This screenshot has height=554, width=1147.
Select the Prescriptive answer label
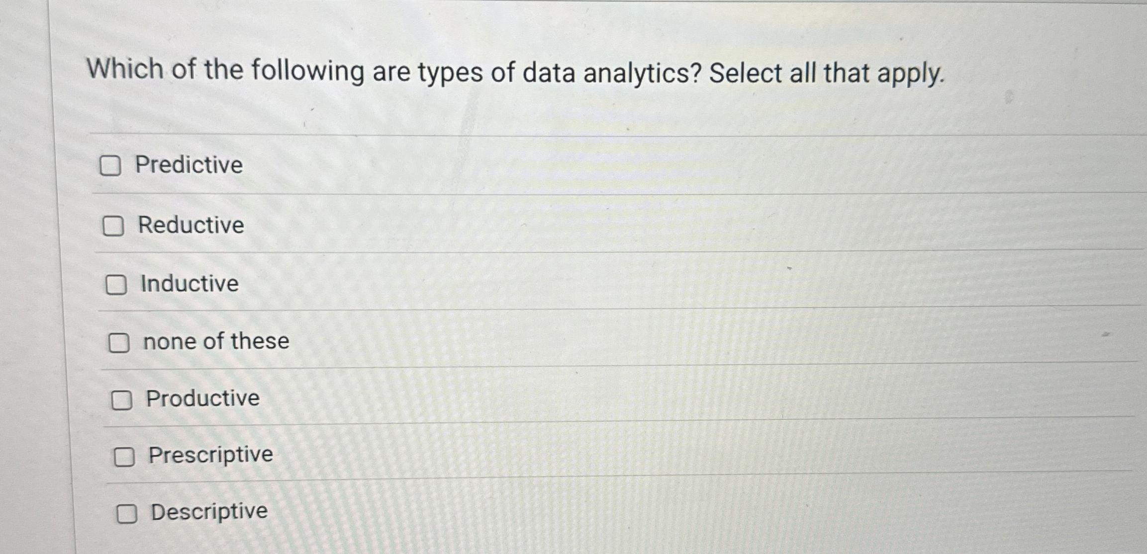[x=211, y=455]
